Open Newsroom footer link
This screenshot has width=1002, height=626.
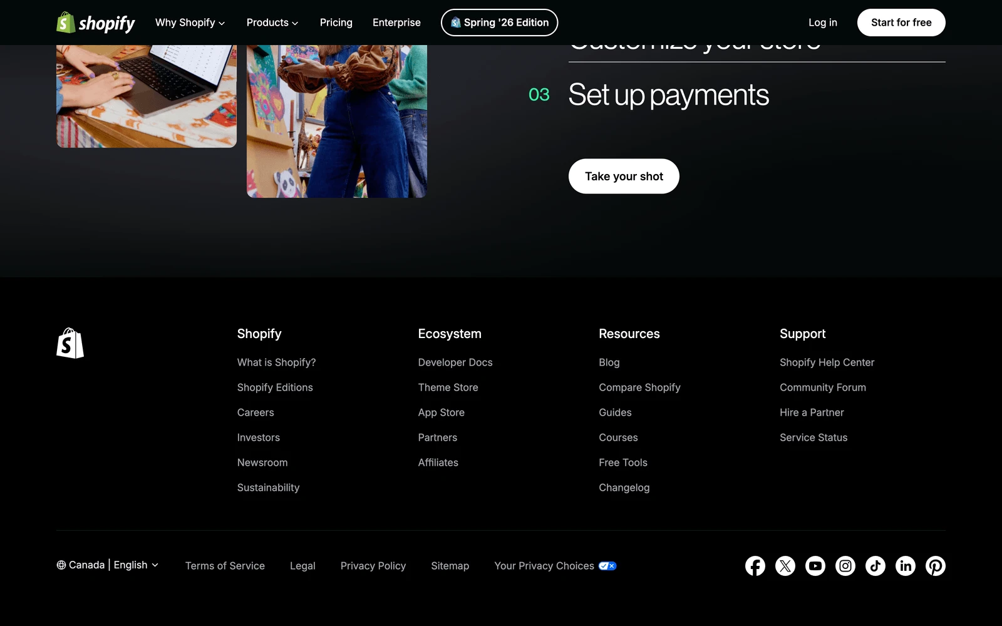262,463
